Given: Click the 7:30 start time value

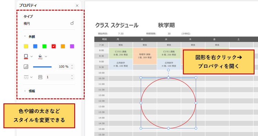Looking at the screenshot, I should point(121,34).
